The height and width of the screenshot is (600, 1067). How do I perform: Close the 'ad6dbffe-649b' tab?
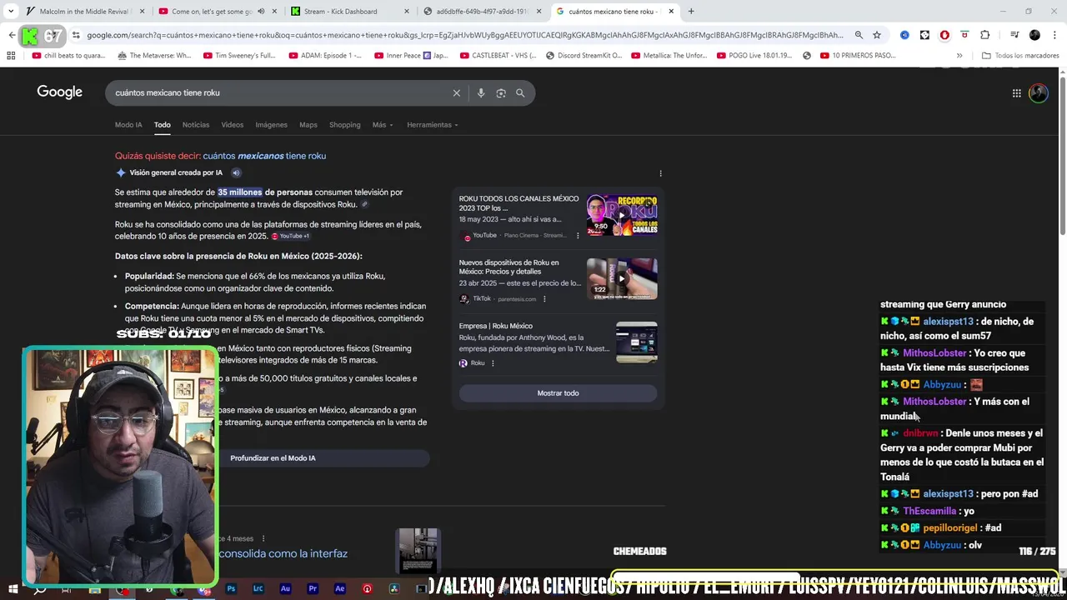pos(539,12)
